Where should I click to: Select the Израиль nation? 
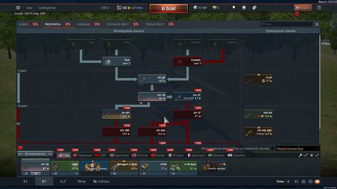tap(236, 155)
